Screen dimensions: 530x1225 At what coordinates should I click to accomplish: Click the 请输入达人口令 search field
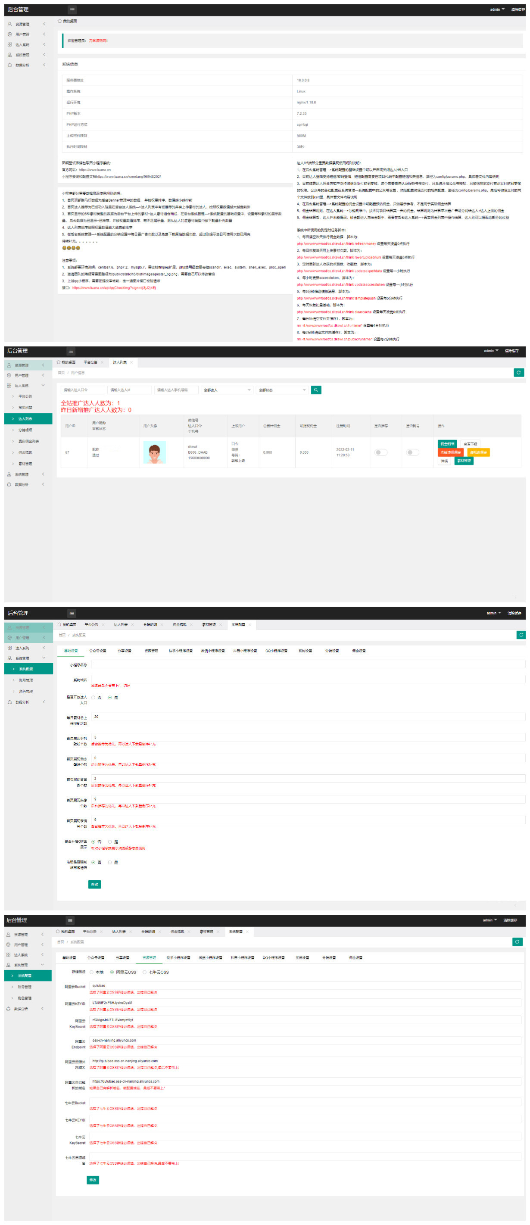point(82,390)
